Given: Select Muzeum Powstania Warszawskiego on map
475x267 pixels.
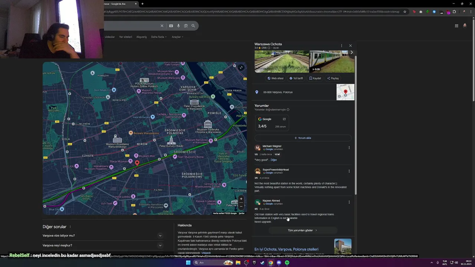Looking at the screenshot, I should click(117, 139).
